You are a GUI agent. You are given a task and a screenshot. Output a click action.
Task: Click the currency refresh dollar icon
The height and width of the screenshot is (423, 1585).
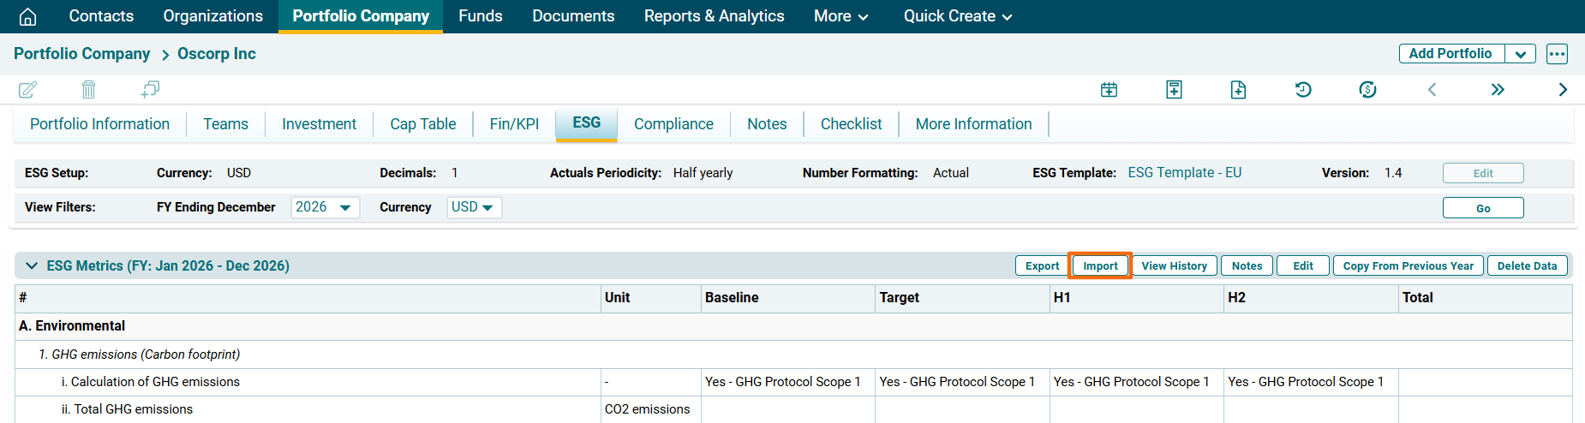pyautogui.click(x=1367, y=90)
